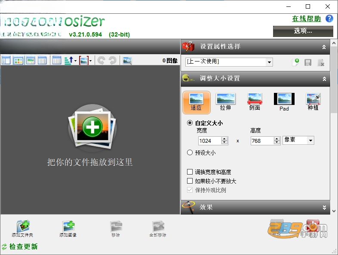
Task: Select the 拉伸 stretch resize mode
Action: [225, 102]
